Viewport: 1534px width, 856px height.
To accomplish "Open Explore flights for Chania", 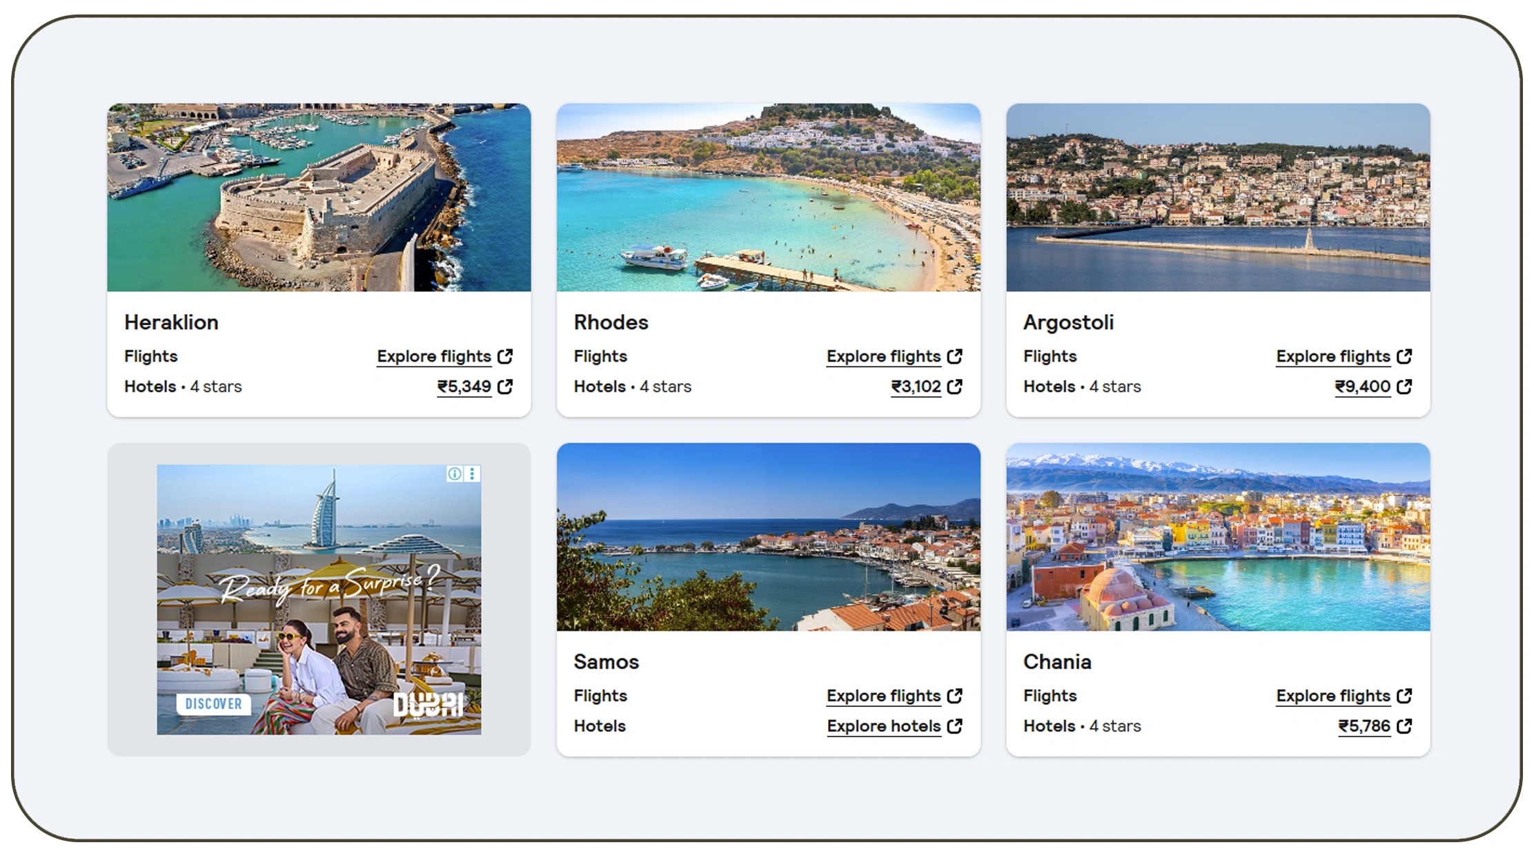I will (1333, 696).
